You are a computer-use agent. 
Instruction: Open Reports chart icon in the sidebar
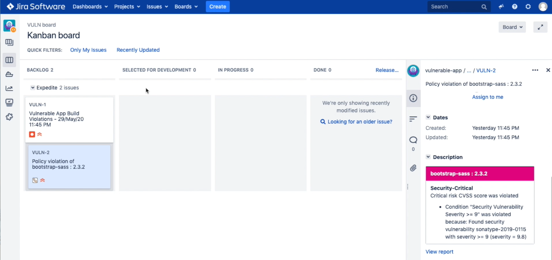(x=9, y=88)
